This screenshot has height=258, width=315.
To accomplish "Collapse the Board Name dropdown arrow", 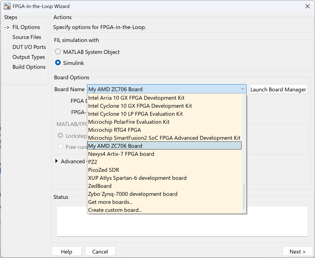I will pos(242,89).
